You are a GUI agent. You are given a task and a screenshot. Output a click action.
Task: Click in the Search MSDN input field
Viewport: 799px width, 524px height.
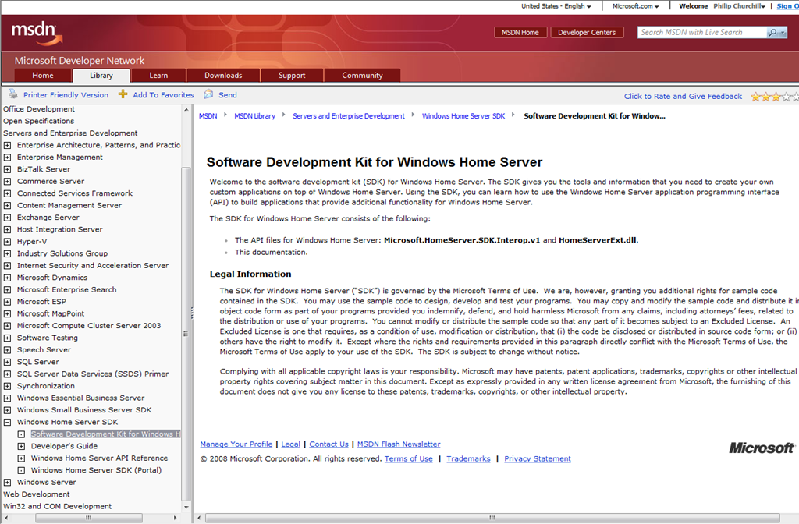point(702,33)
